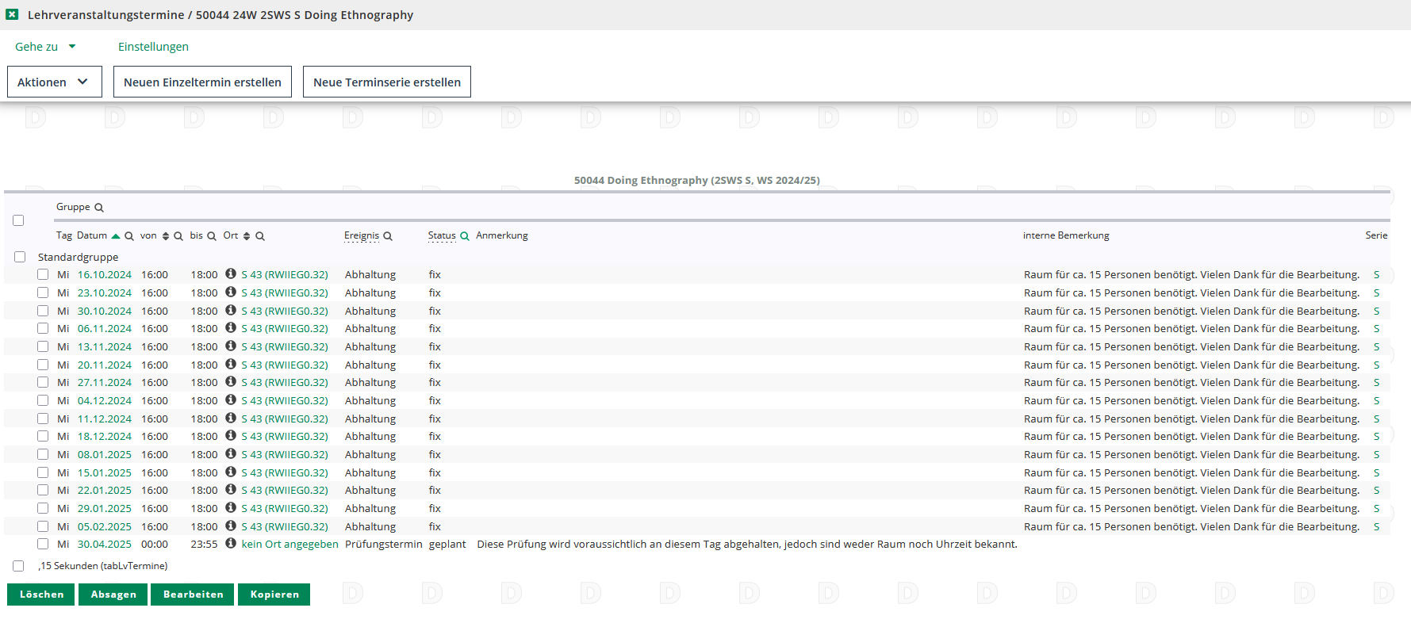Sort by Datum using the green arrow

[116, 236]
